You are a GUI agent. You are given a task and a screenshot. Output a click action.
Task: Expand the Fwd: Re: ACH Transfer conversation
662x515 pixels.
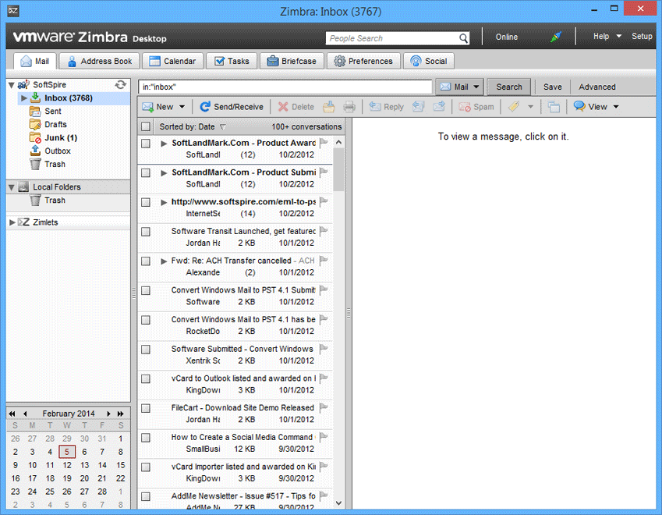coord(164,261)
